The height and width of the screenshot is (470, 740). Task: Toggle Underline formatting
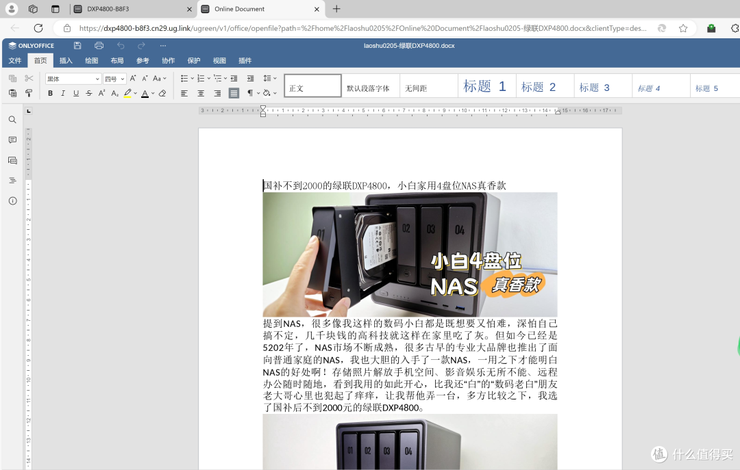[x=76, y=93]
